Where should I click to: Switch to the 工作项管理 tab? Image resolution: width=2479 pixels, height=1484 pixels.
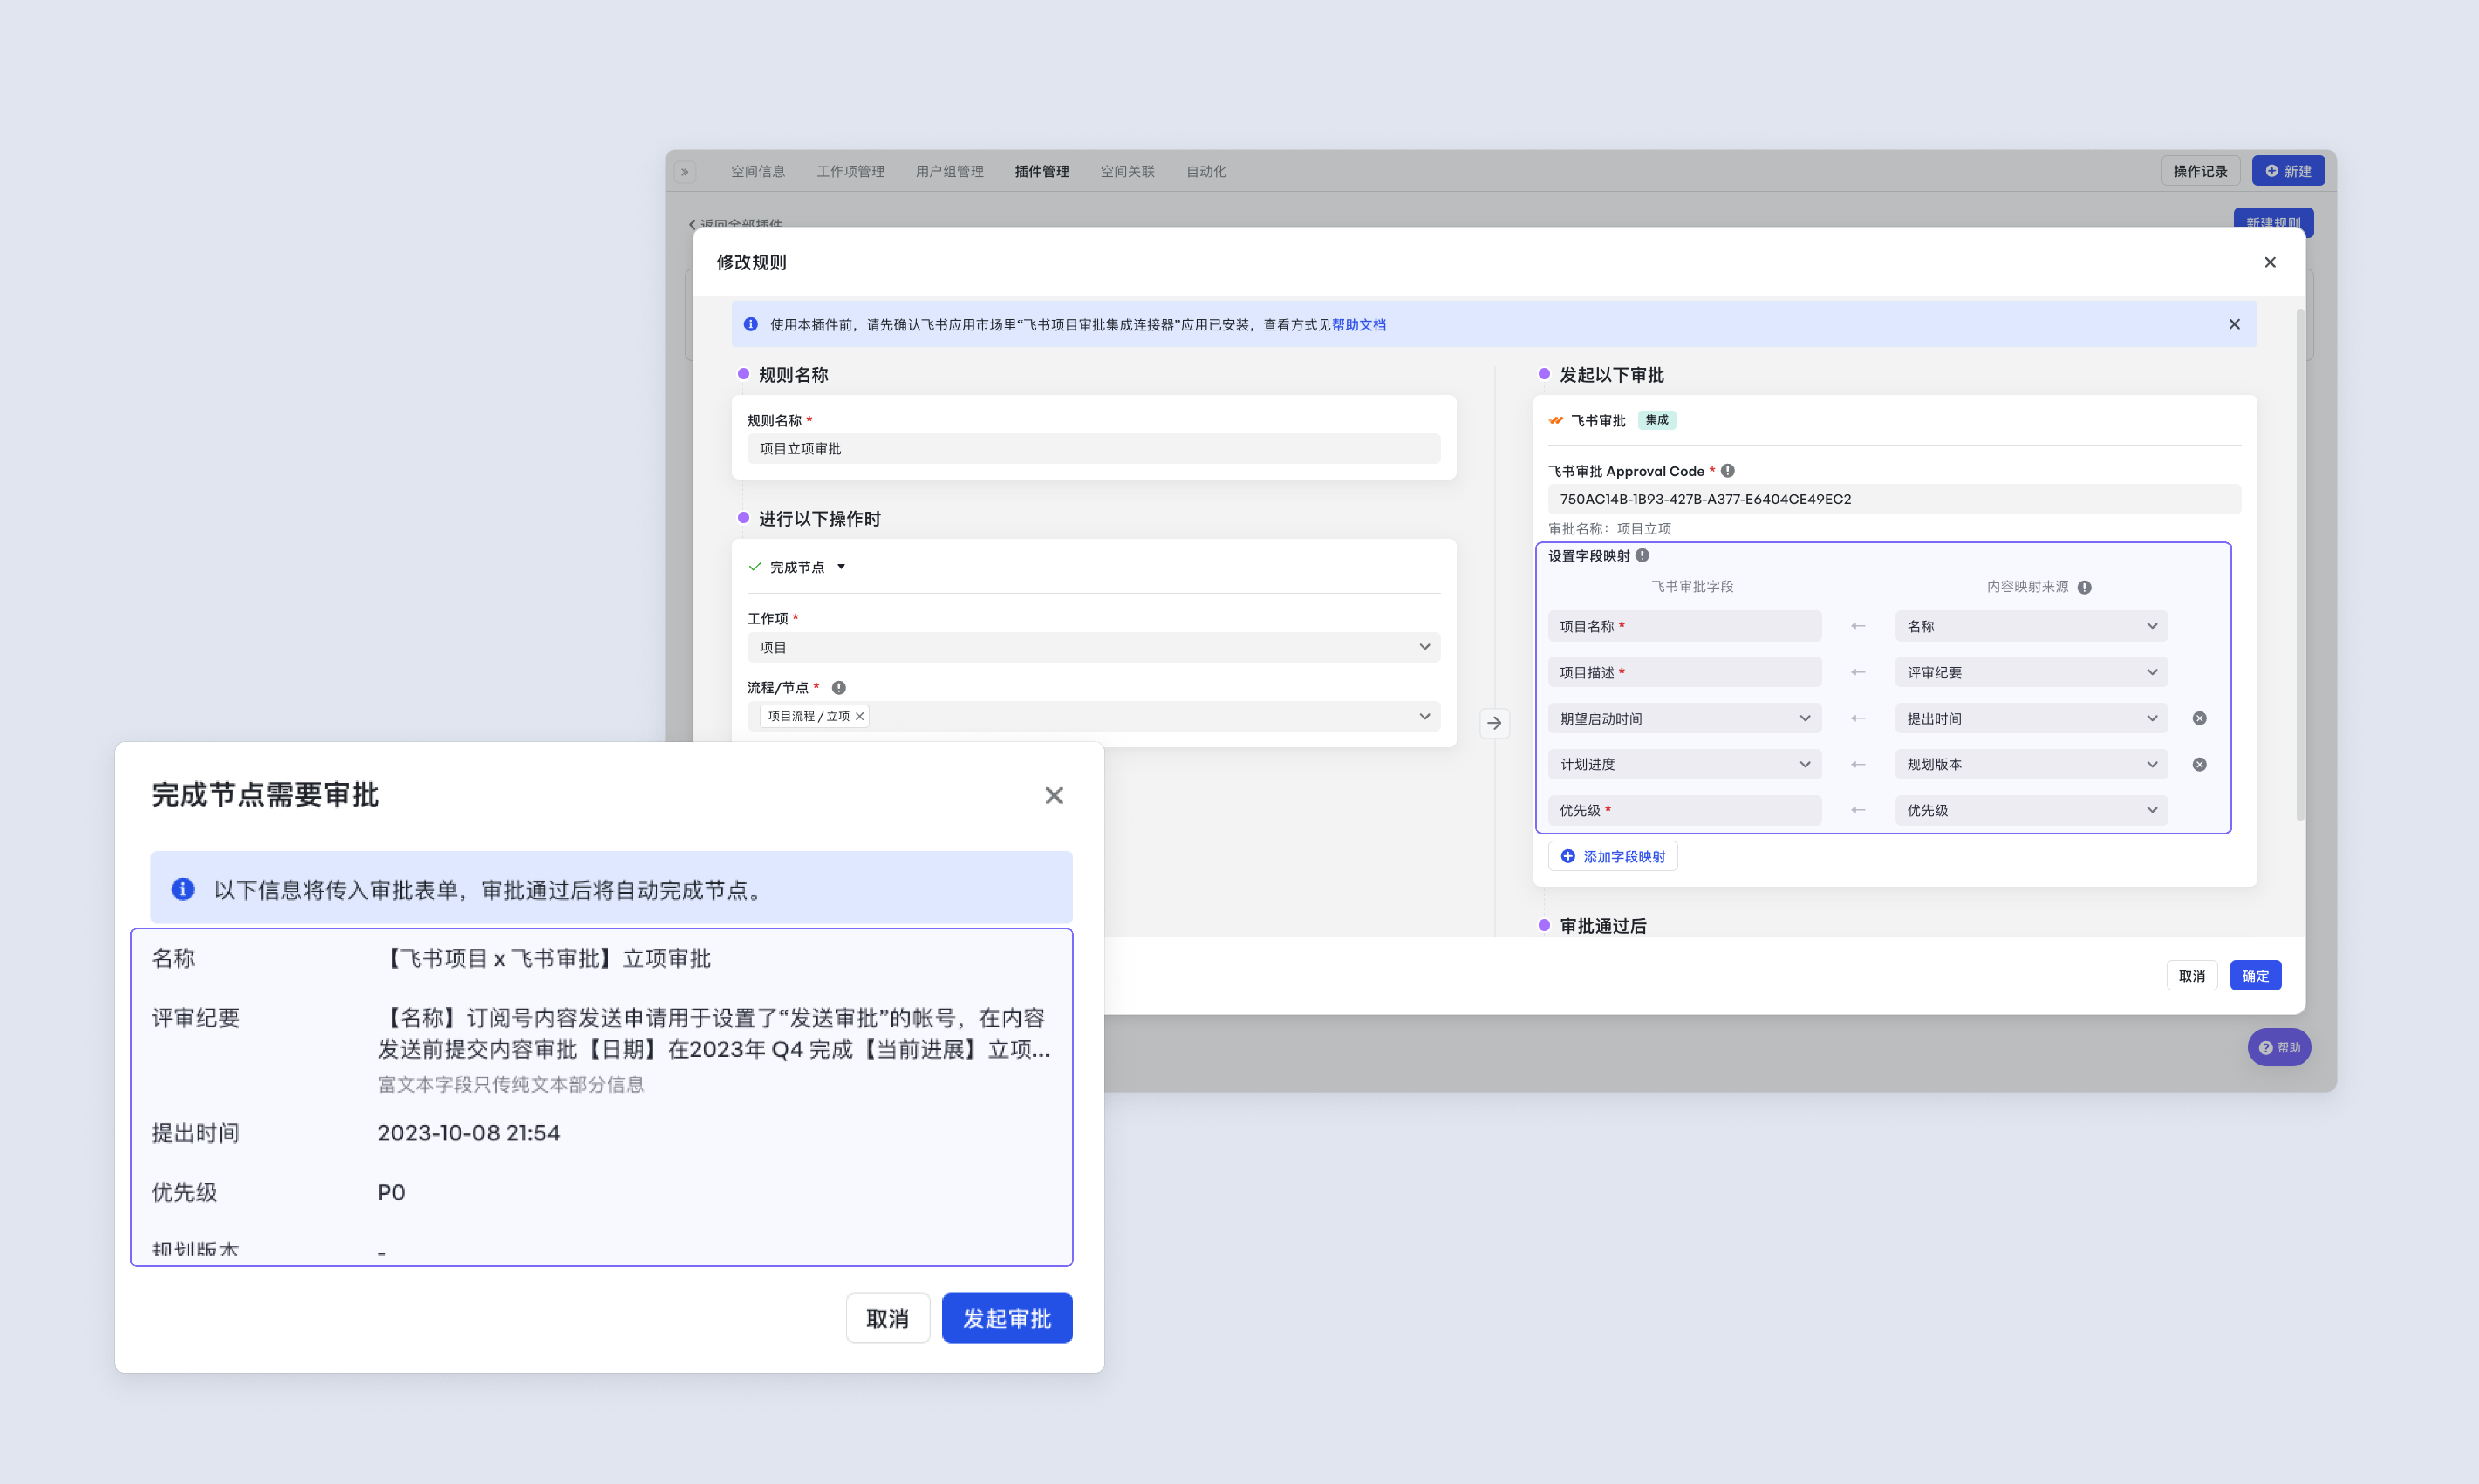[x=850, y=172]
